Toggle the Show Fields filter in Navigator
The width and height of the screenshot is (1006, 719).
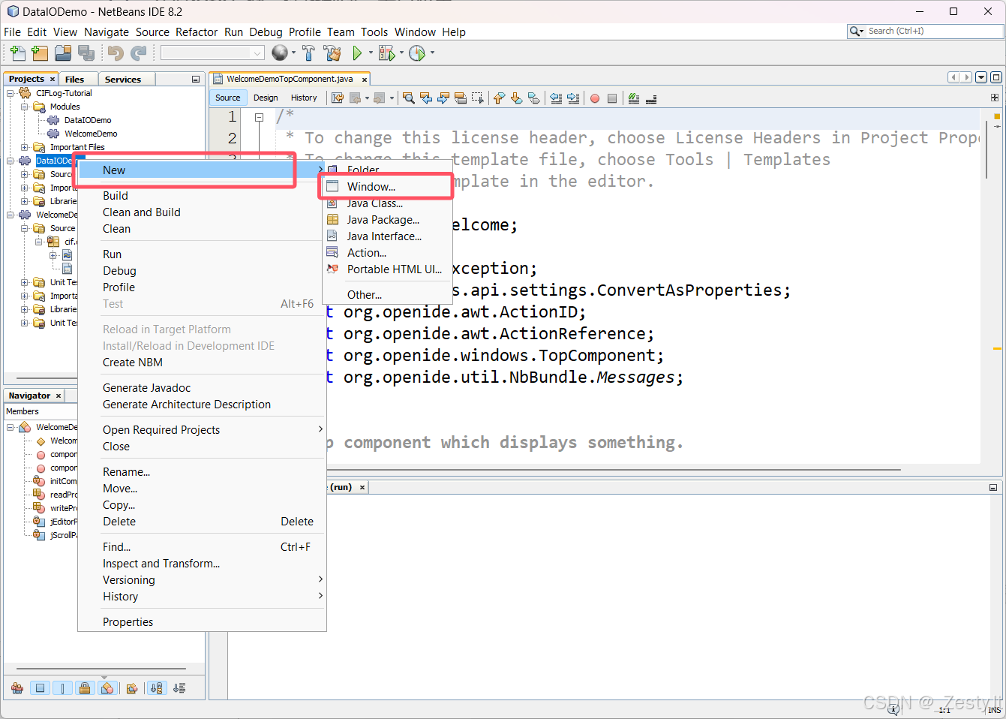(40, 687)
